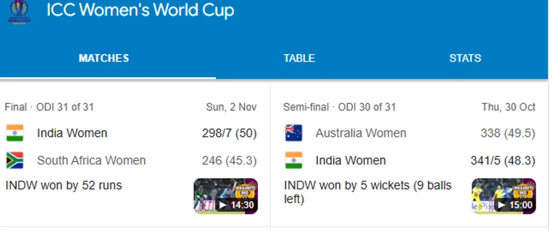Show the STATS tab

[x=465, y=58]
